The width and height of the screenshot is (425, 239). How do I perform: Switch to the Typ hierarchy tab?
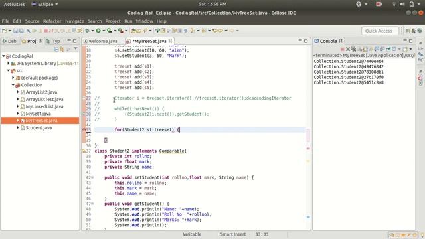pos(53,41)
